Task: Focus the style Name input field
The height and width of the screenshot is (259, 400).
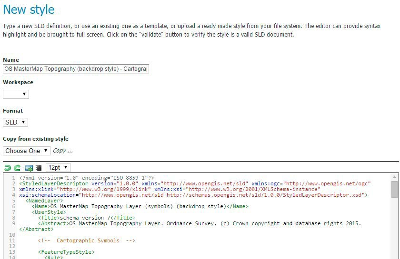Action: click(76, 69)
